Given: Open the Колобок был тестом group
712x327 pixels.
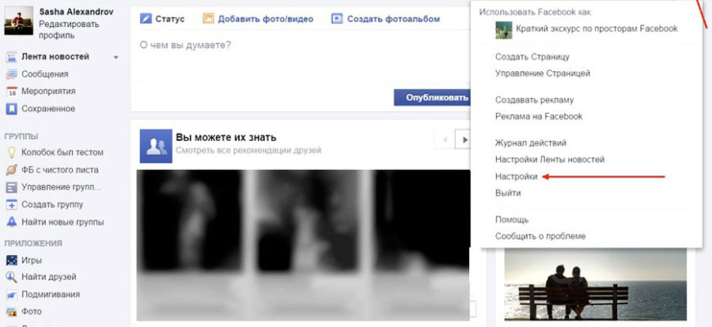Looking at the screenshot, I should click(62, 152).
